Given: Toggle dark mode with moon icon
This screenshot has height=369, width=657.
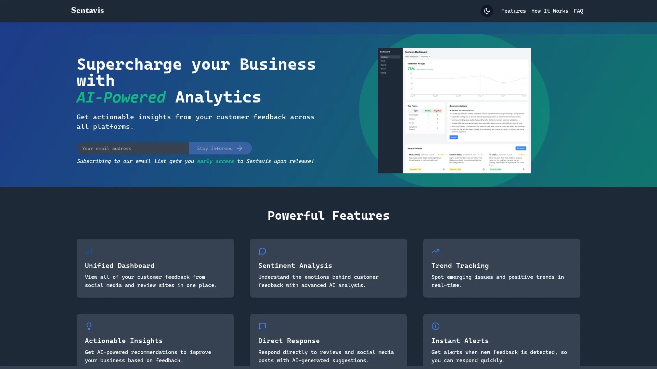Looking at the screenshot, I should pyautogui.click(x=487, y=11).
